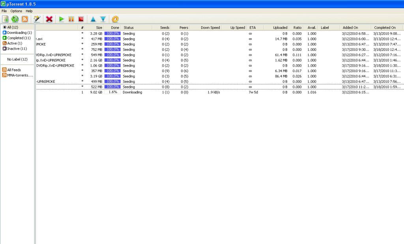Sort by the Completed On column header
The height and width of the screenshot is (244, 404).
(x=387, y=28)
